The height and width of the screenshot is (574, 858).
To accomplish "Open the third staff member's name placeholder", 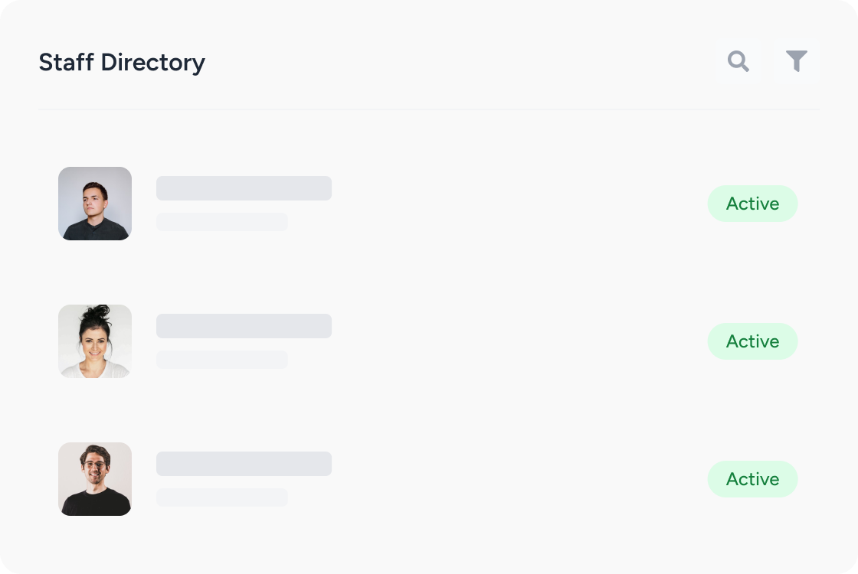I will click(244, 464).
